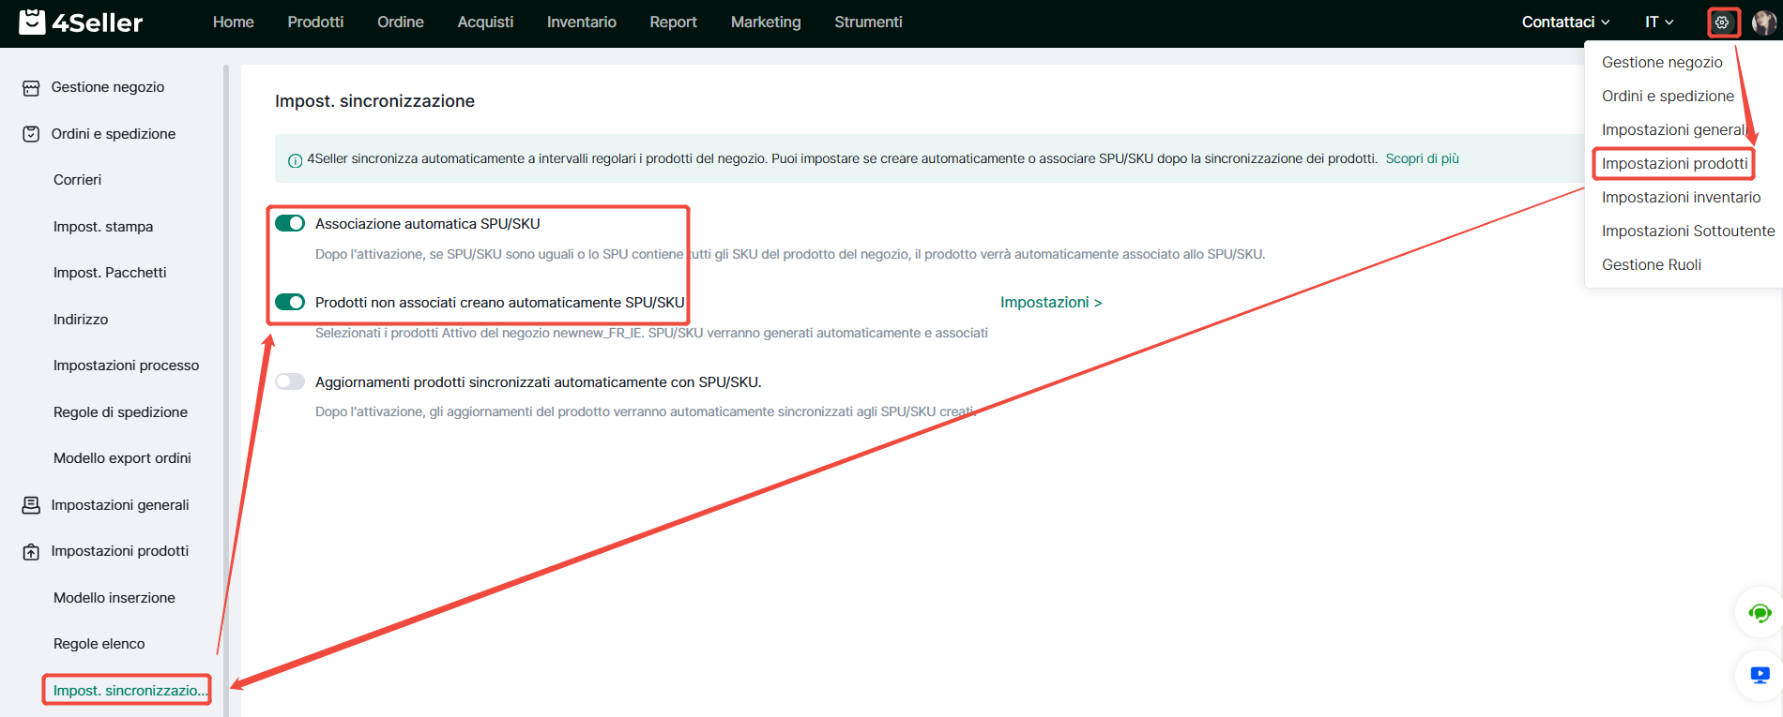Expand the Contattaci dropdown
This screenshot has height=717, width=1783.
1565,22
